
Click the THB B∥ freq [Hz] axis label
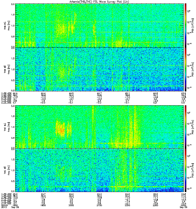[9, 69]
